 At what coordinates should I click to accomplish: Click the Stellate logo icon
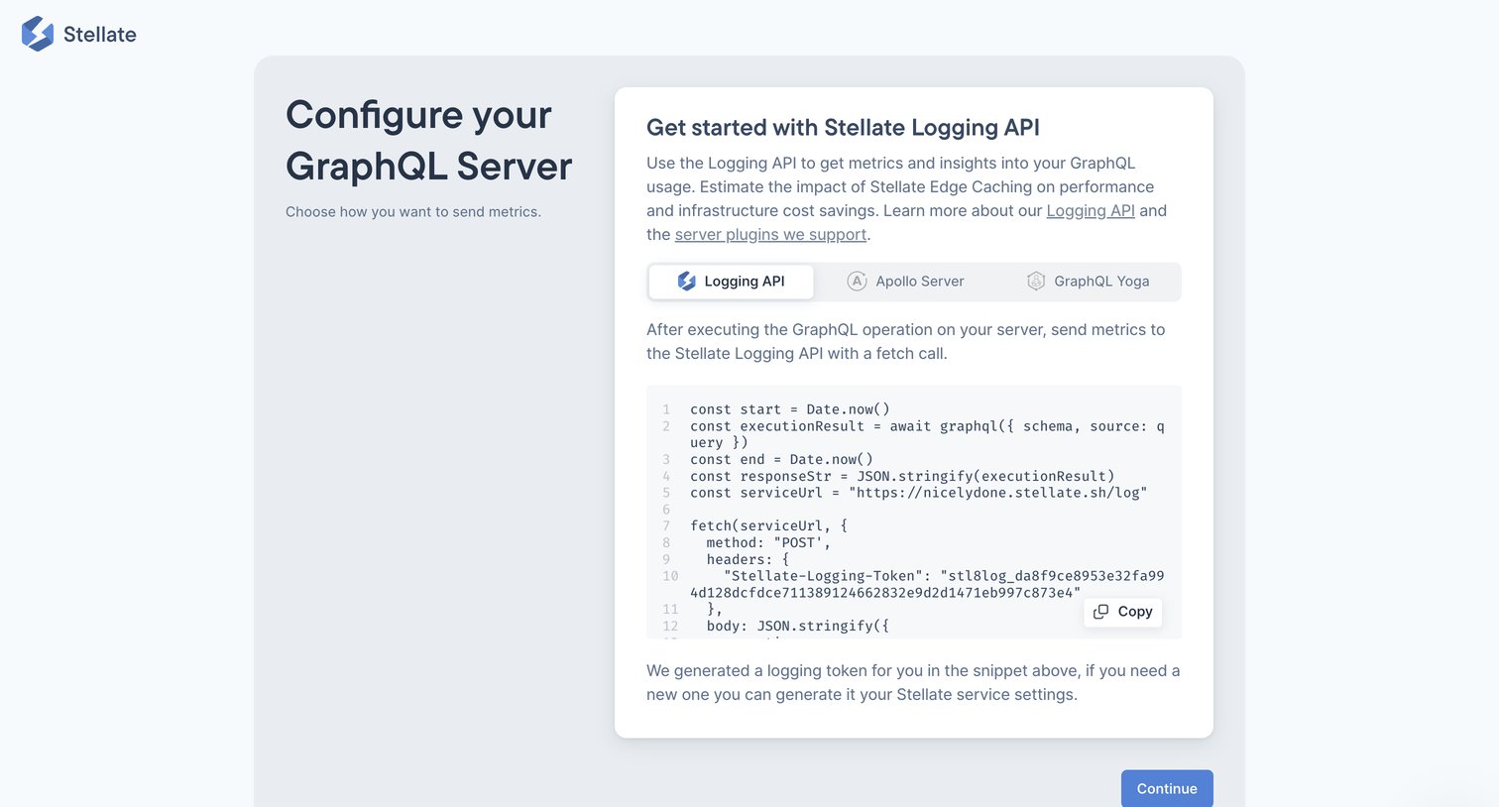(38, 34)
